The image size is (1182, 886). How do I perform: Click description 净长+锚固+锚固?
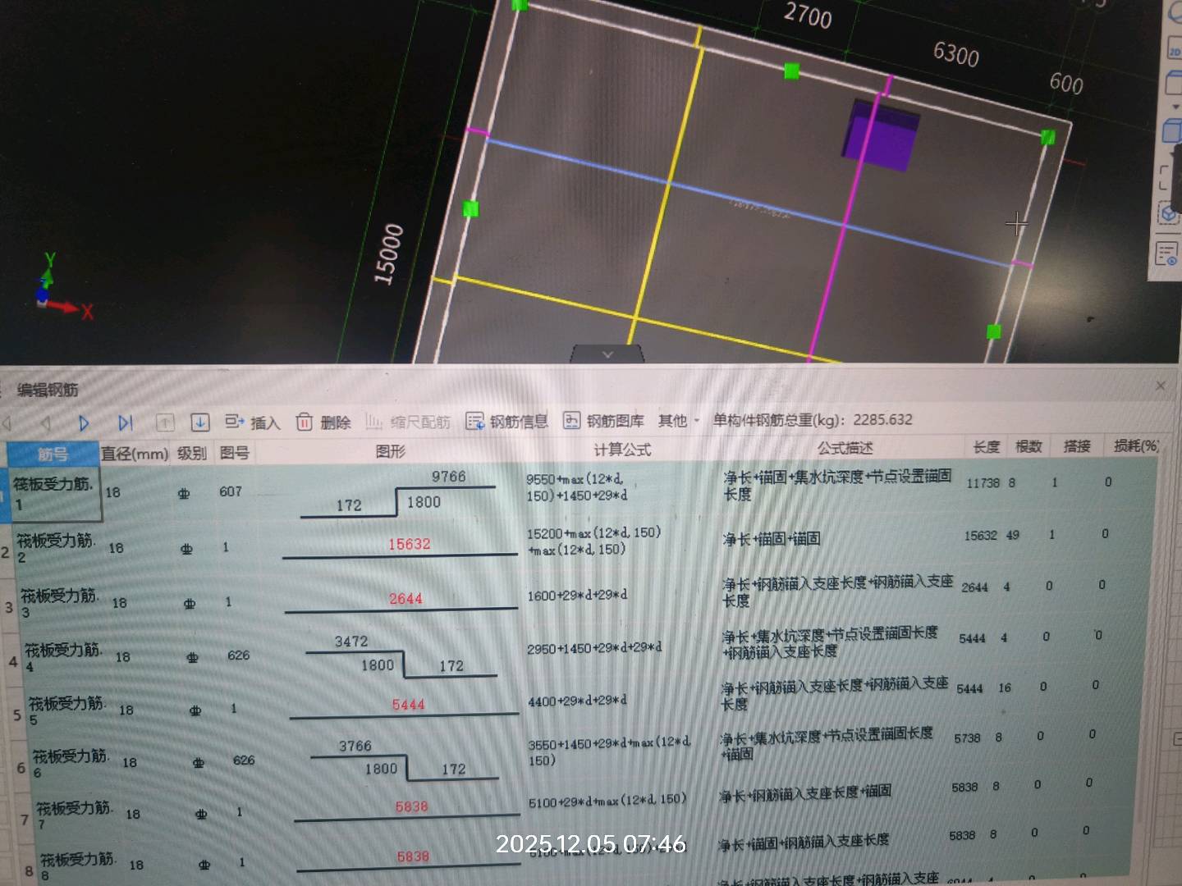point(772,538)
